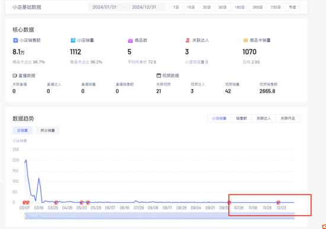Select the 总销量 toggle
This screenshot has width=326, height=229.
23,131
